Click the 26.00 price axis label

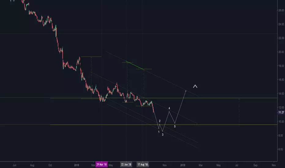[x=281, y=10]
